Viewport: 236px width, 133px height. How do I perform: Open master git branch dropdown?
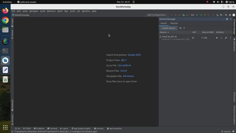[x=226, y=132]
